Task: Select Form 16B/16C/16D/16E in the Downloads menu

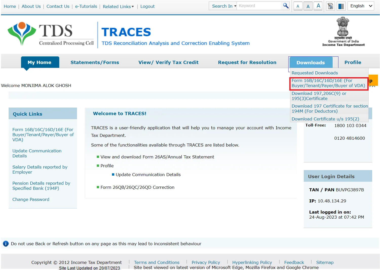Action: tap(329, 83)
